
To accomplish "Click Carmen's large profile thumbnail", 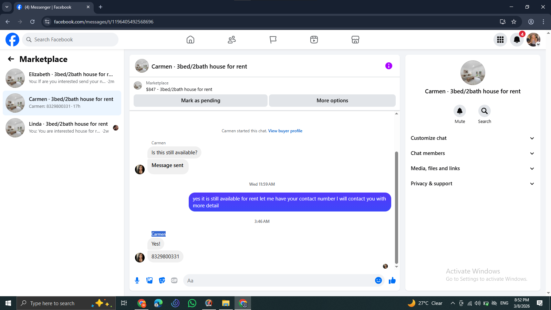I will (473, 73).
